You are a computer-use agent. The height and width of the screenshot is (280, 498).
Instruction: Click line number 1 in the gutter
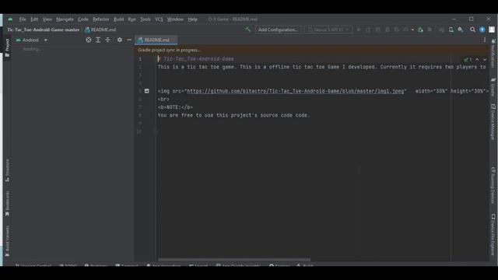pyautogui.click(x=140, y=59)
